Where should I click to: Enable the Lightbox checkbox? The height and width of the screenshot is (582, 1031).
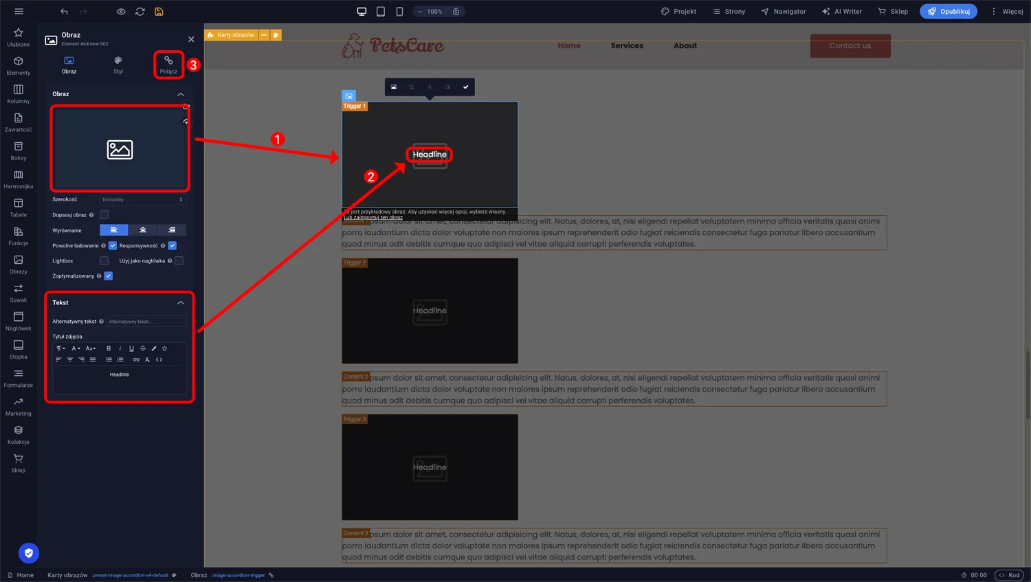point(104,261)
